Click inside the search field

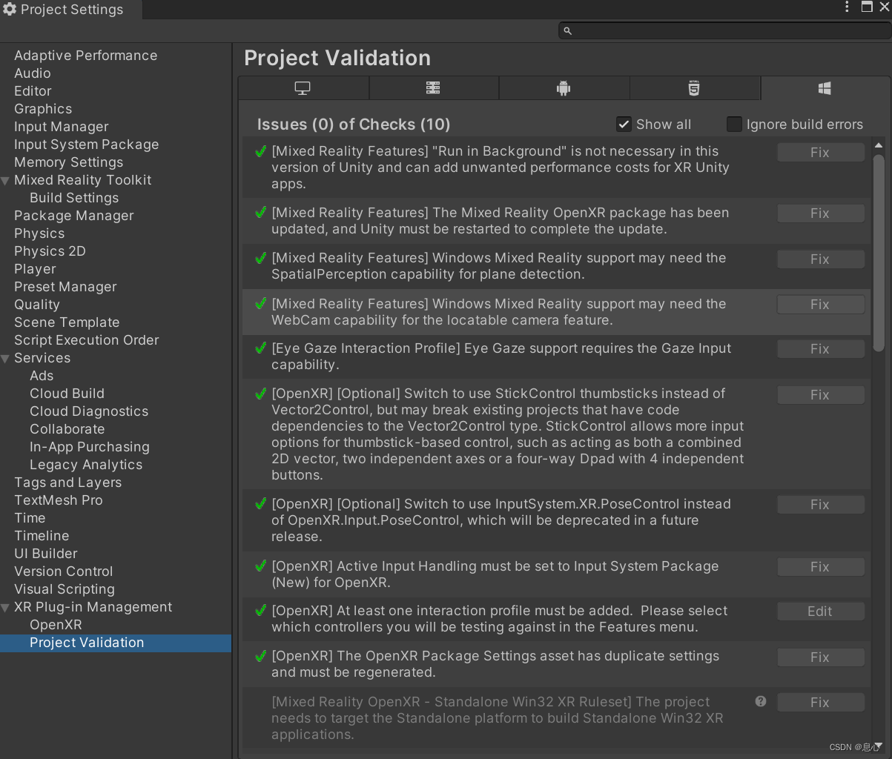pos(704,30)
